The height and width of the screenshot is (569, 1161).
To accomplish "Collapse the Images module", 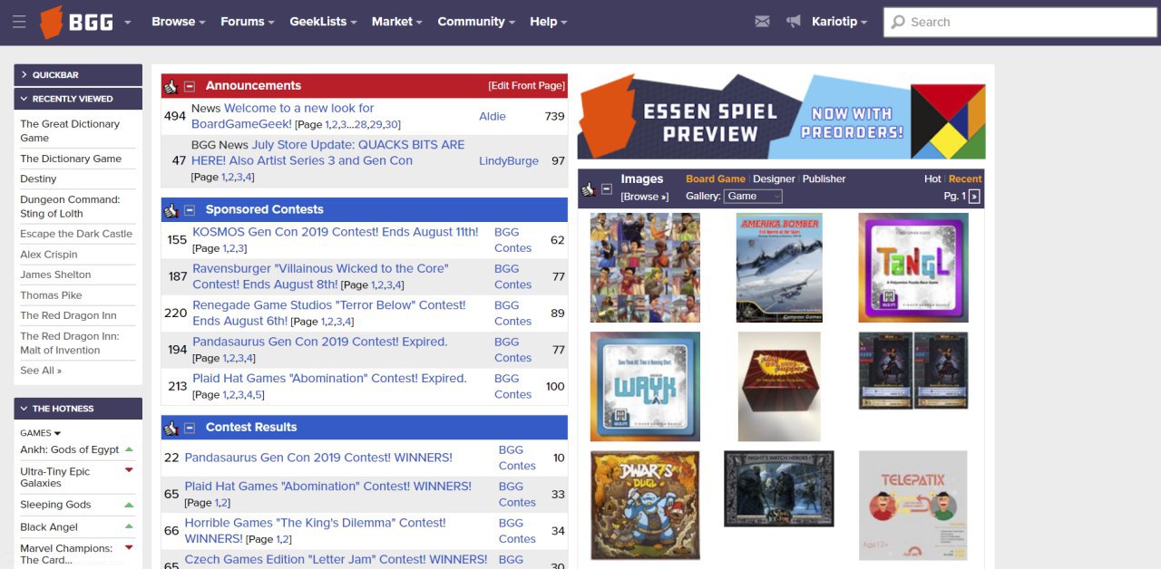I will [x=607, y=189].
